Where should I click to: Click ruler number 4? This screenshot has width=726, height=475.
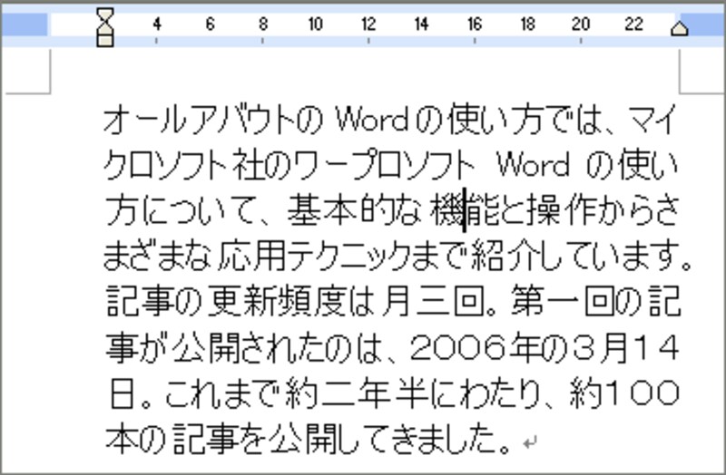click(157, 24)
